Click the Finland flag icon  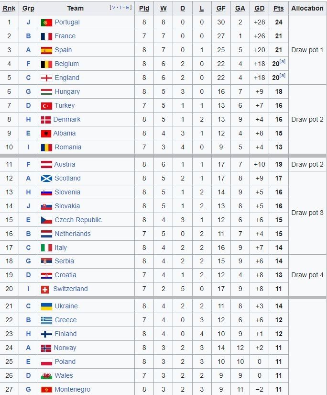(46, 334)
